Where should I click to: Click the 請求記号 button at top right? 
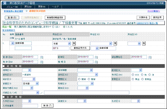157,17
